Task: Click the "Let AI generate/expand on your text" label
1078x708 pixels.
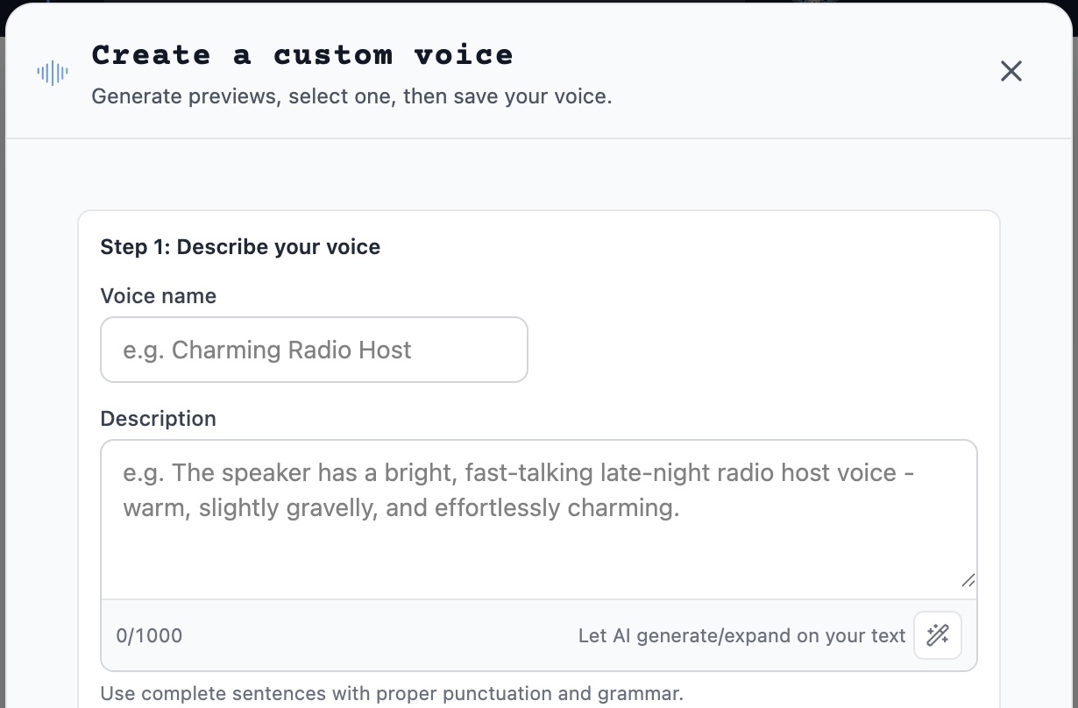Action: pos(741,636)
